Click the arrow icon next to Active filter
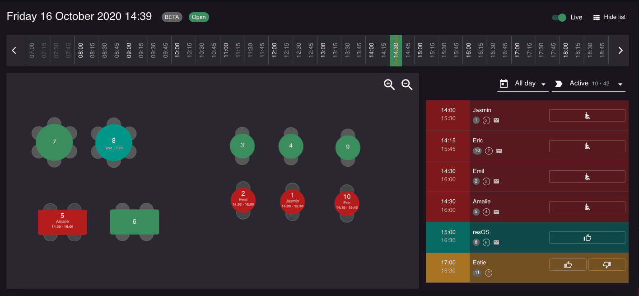Viewport: 639px width, 296px height. coord(559,83)
